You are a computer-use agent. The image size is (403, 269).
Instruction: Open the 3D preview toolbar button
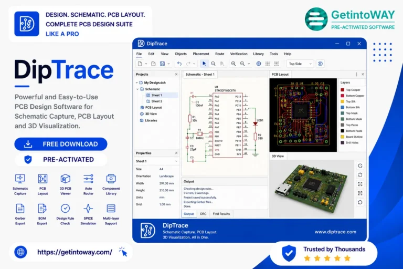320,64
